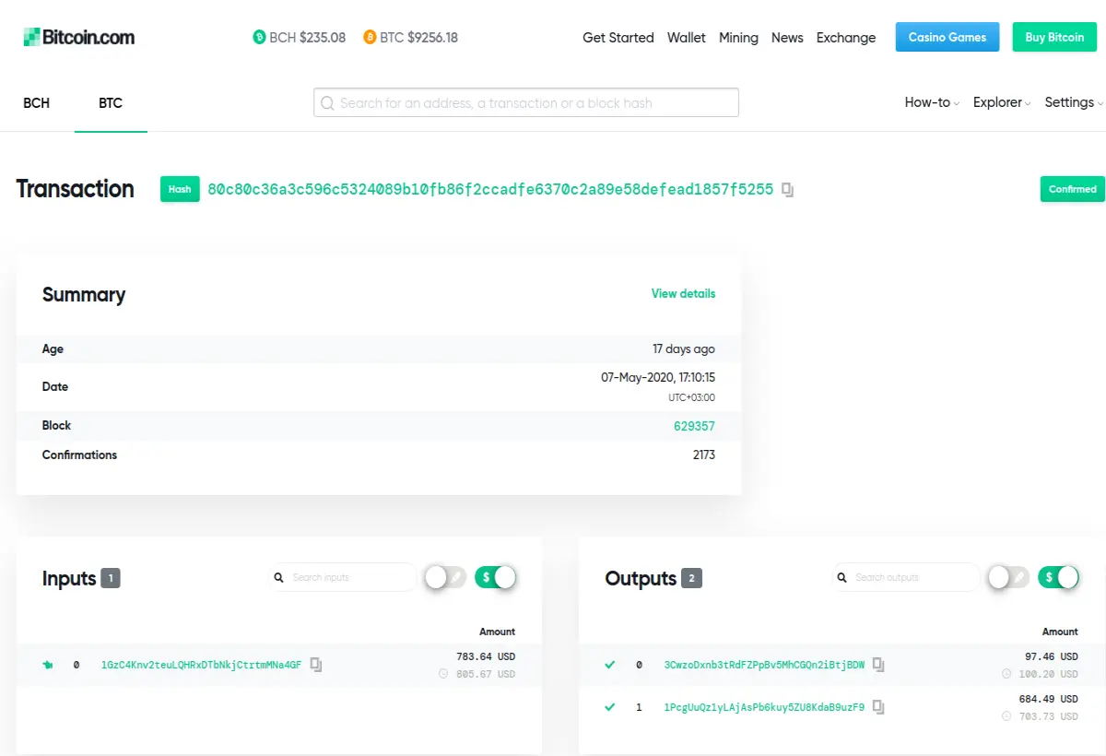
Task: Toggle the Inputs dollar currency switch
Action: 496,577
